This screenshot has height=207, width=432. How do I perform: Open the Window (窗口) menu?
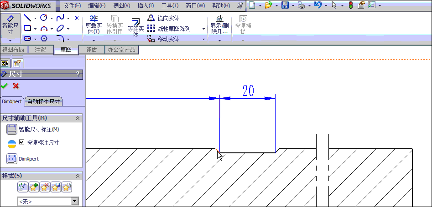(x=195, y=5)
